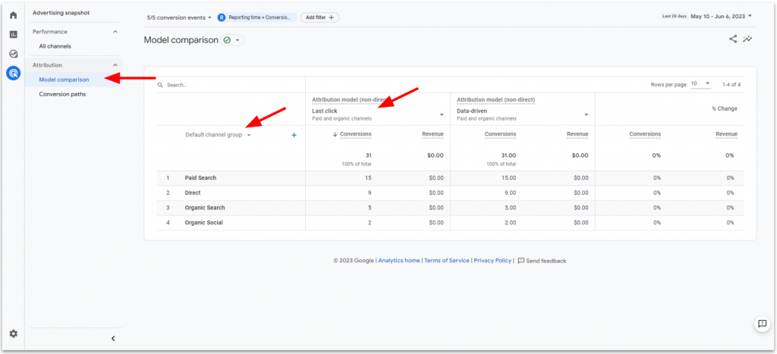Click blue plus to add dimension
This screenshot has width=777, height=354.
pos(294,135)
